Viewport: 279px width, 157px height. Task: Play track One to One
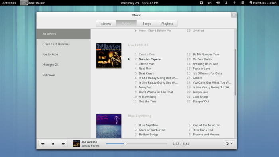coord(147,55)
